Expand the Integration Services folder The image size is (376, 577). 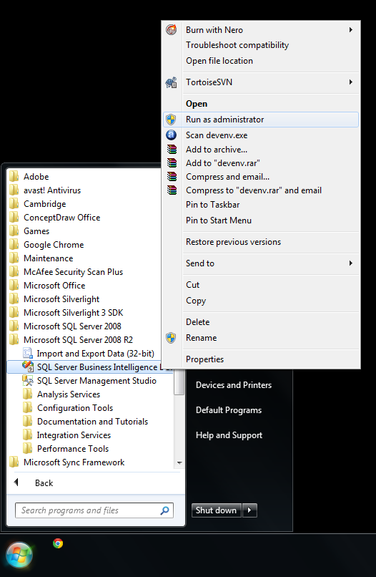[x=74, y=435]
